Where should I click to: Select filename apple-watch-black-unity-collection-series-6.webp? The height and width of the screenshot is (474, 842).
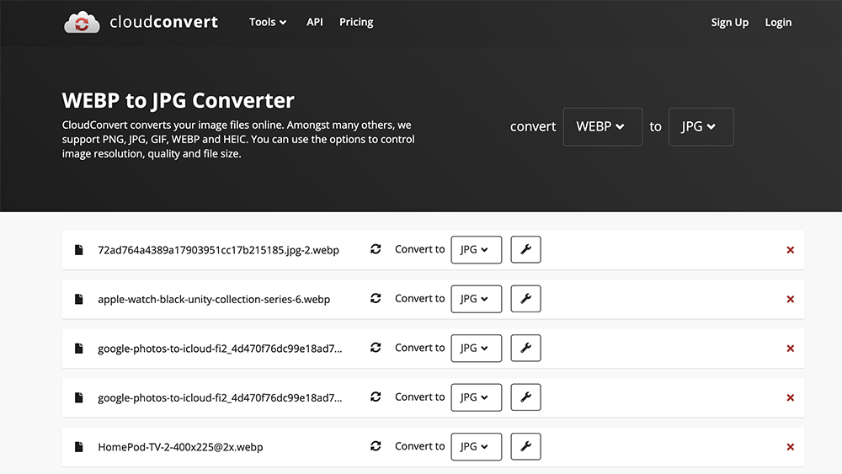pos(214,300)
